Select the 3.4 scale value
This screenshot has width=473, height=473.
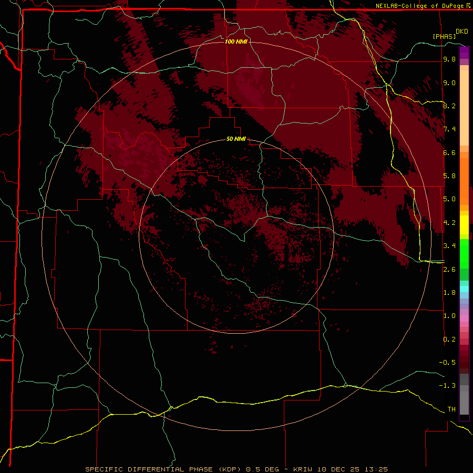coord(449,246)
